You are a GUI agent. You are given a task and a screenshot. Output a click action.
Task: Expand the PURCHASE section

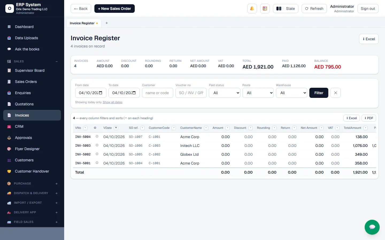click(32, 183)
